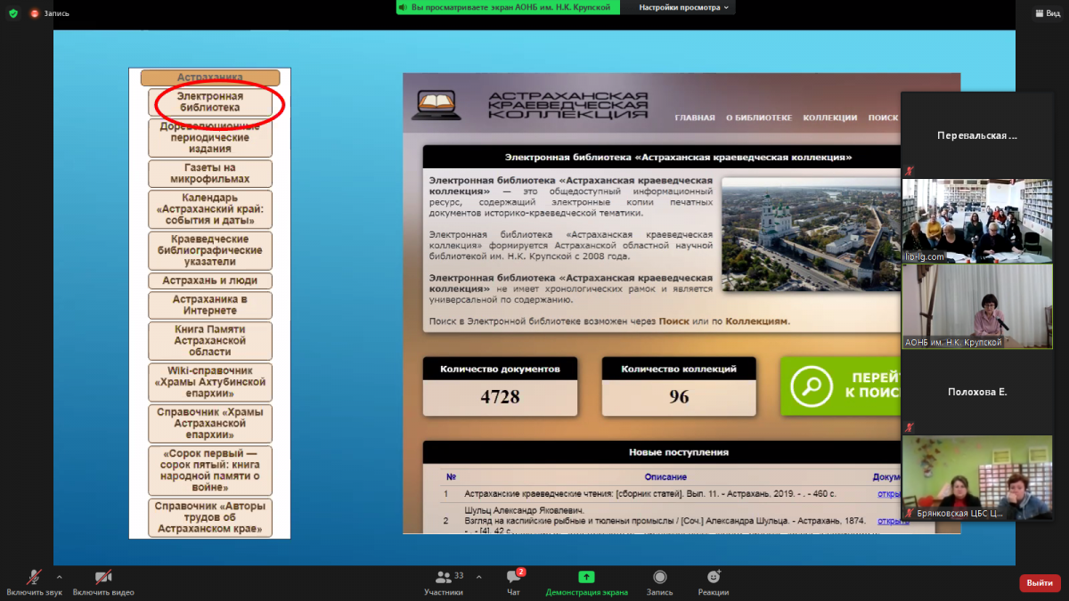Screen dimensions: 1069x601
Task: Start sharing with Демонстрация экрана
Action: (586, 582)
